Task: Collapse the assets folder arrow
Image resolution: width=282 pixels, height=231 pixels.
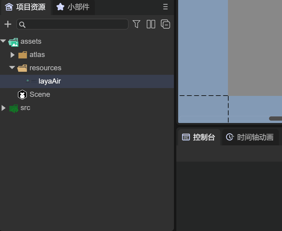Action: pos(3,41)
